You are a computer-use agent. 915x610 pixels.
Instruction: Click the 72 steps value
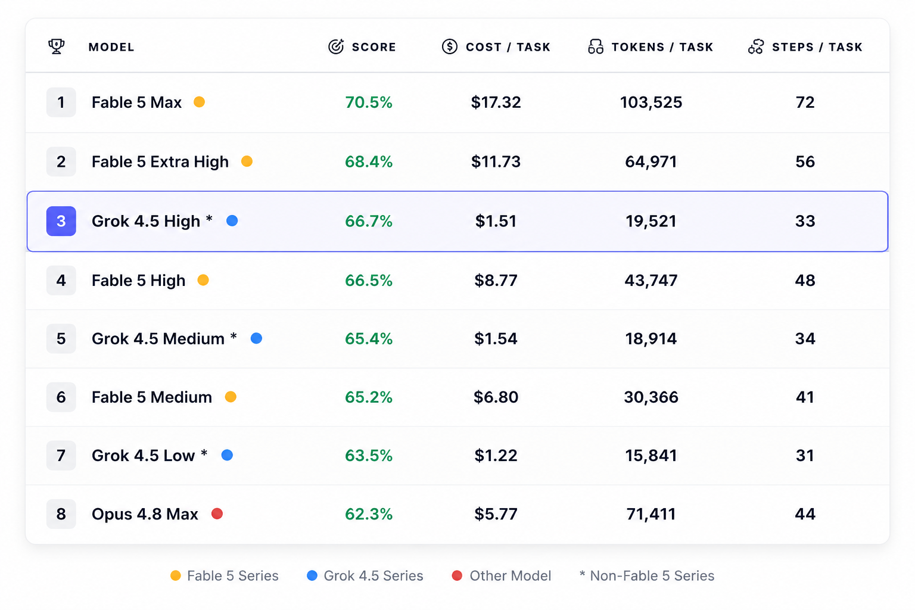point(805,102)
